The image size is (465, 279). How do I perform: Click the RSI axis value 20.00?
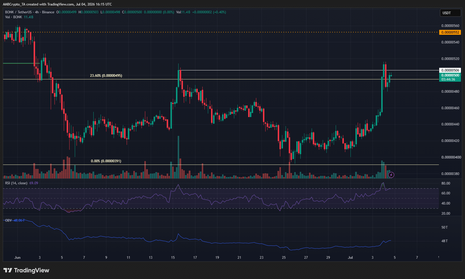pyautogui.click(x=446, y=214)
